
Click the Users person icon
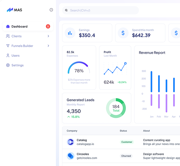[x=8, y=55]
